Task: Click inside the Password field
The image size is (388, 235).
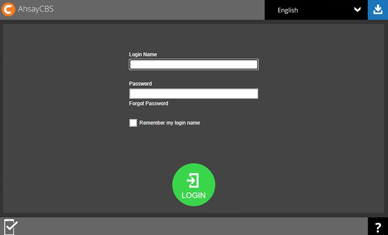Action: pos(193,94)
